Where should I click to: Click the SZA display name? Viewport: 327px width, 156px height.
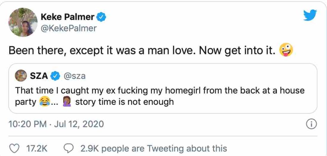(39, 76)
